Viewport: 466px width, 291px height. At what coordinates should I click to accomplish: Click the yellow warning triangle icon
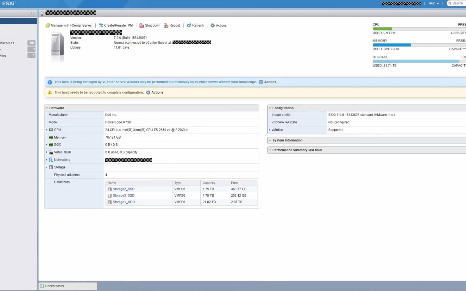pos(50,92)
